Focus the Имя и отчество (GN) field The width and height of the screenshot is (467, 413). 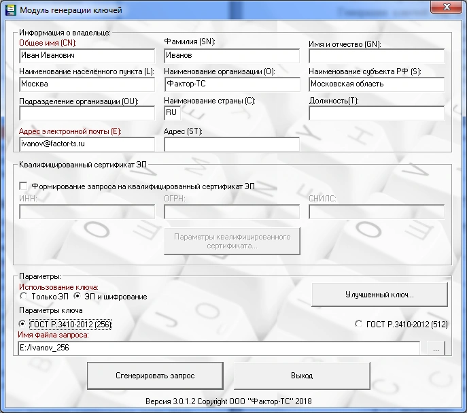coord(377,56)
